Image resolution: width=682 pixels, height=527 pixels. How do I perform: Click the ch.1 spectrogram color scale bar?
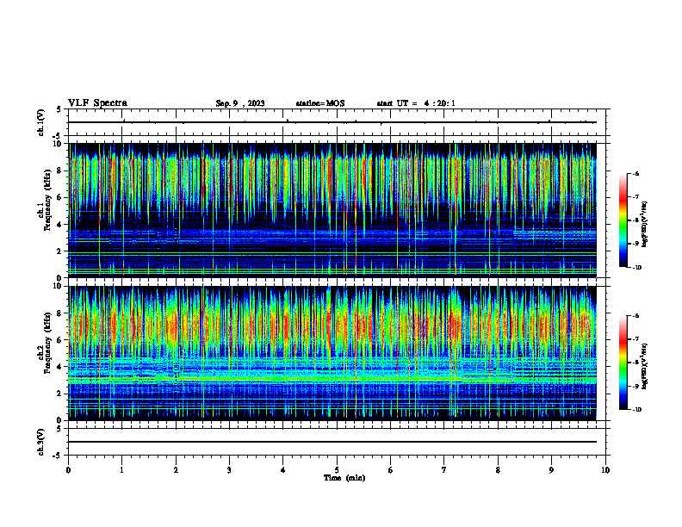tap(623, 220)
